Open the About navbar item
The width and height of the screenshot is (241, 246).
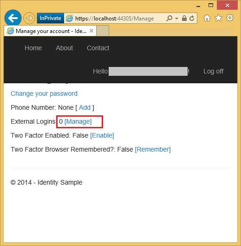[x=64, y=48]
